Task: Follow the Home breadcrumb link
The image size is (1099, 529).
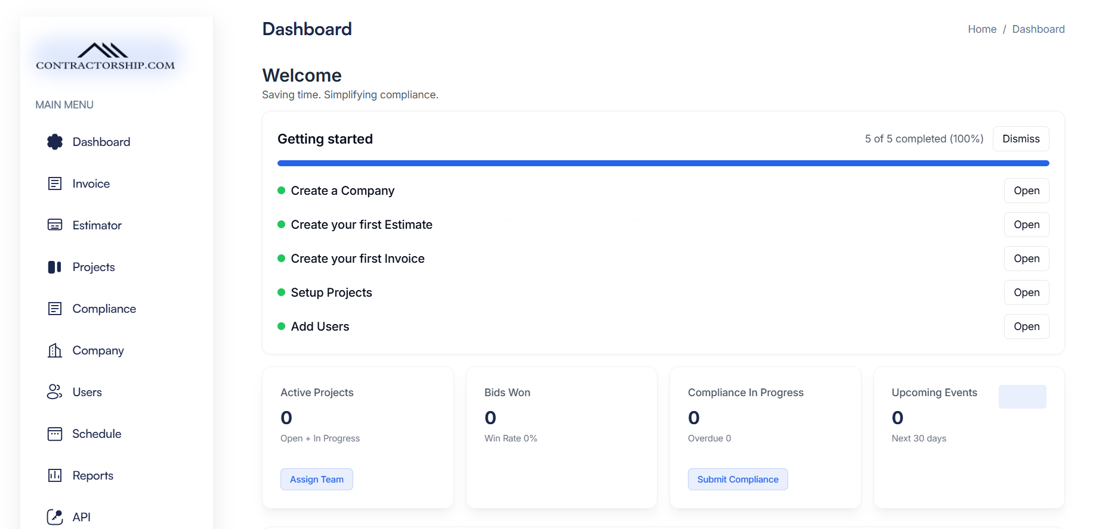Action: click(982, 29)
